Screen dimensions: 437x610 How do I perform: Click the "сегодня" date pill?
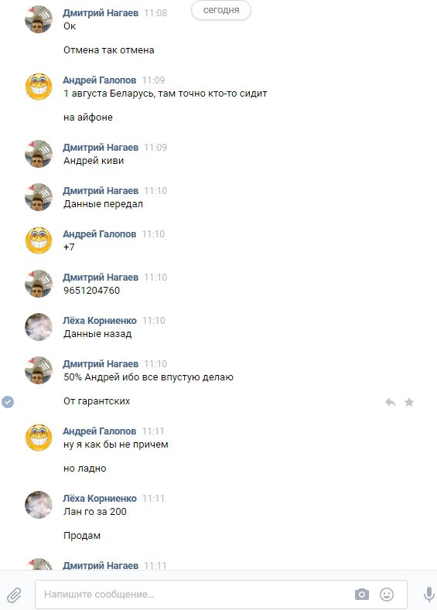[221, 10]
